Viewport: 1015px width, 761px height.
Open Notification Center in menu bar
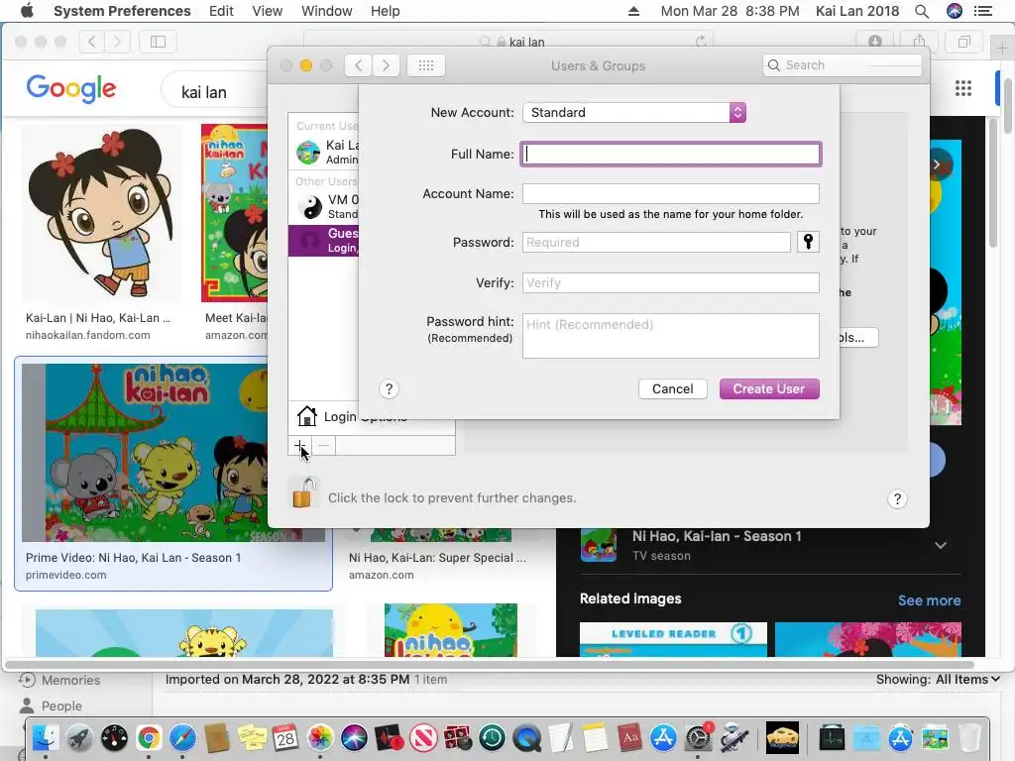click(x=983, y=11)
